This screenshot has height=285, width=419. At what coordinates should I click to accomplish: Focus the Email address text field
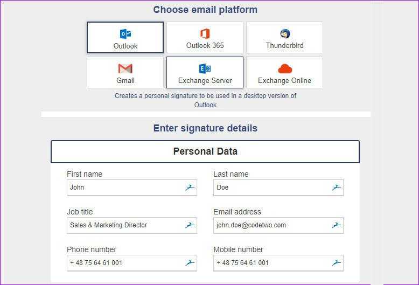click(278, 225)
